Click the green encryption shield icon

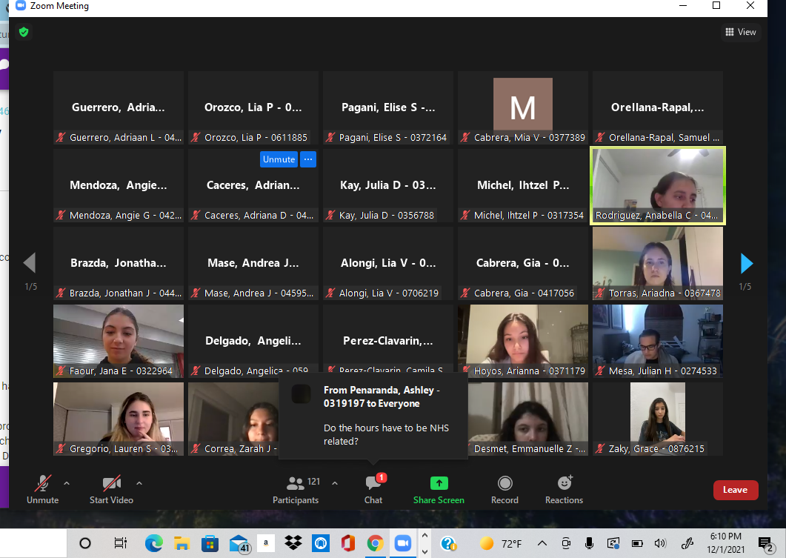point(24,32)
